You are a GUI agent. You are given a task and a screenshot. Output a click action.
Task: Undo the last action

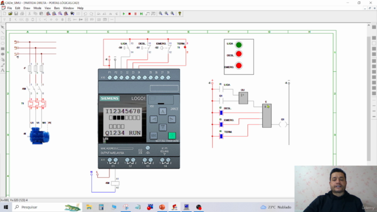click(x=85, y=14)
